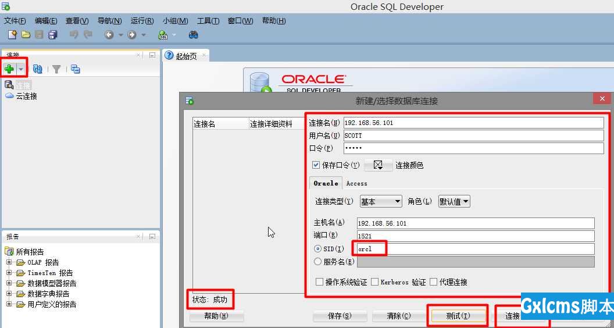Open the Forward history dropdown arrow
This screenshot has width=614, height=328.
click(x=143, y=35)
